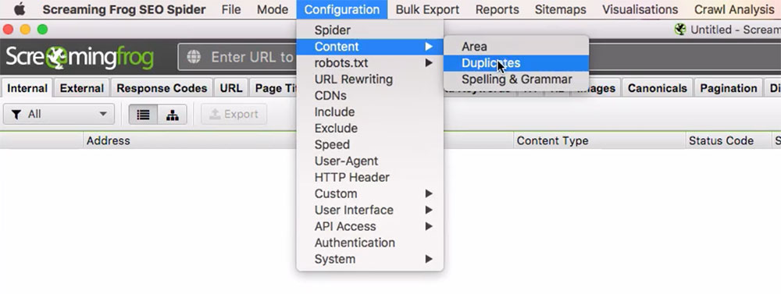This screenshot has width=781, height=294.
Task: Open the File menu
Action: pos(231,9)
